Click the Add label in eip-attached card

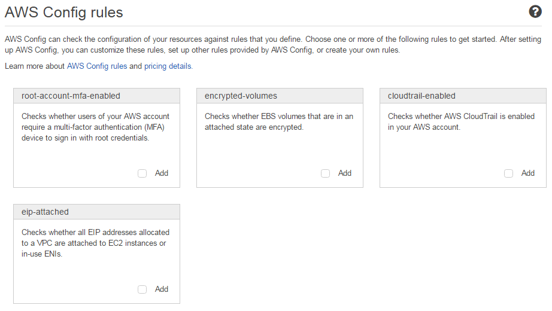[162, 289]
